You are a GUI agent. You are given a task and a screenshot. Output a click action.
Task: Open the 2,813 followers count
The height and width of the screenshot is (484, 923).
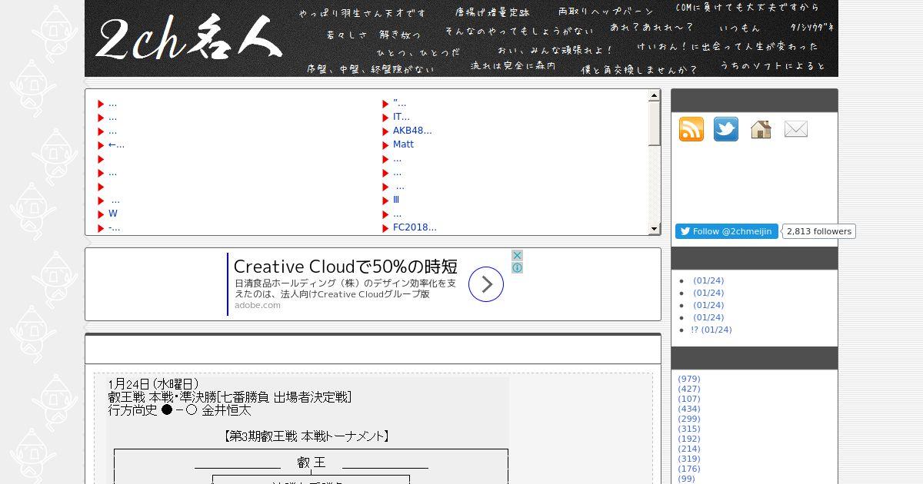(820, 231)
